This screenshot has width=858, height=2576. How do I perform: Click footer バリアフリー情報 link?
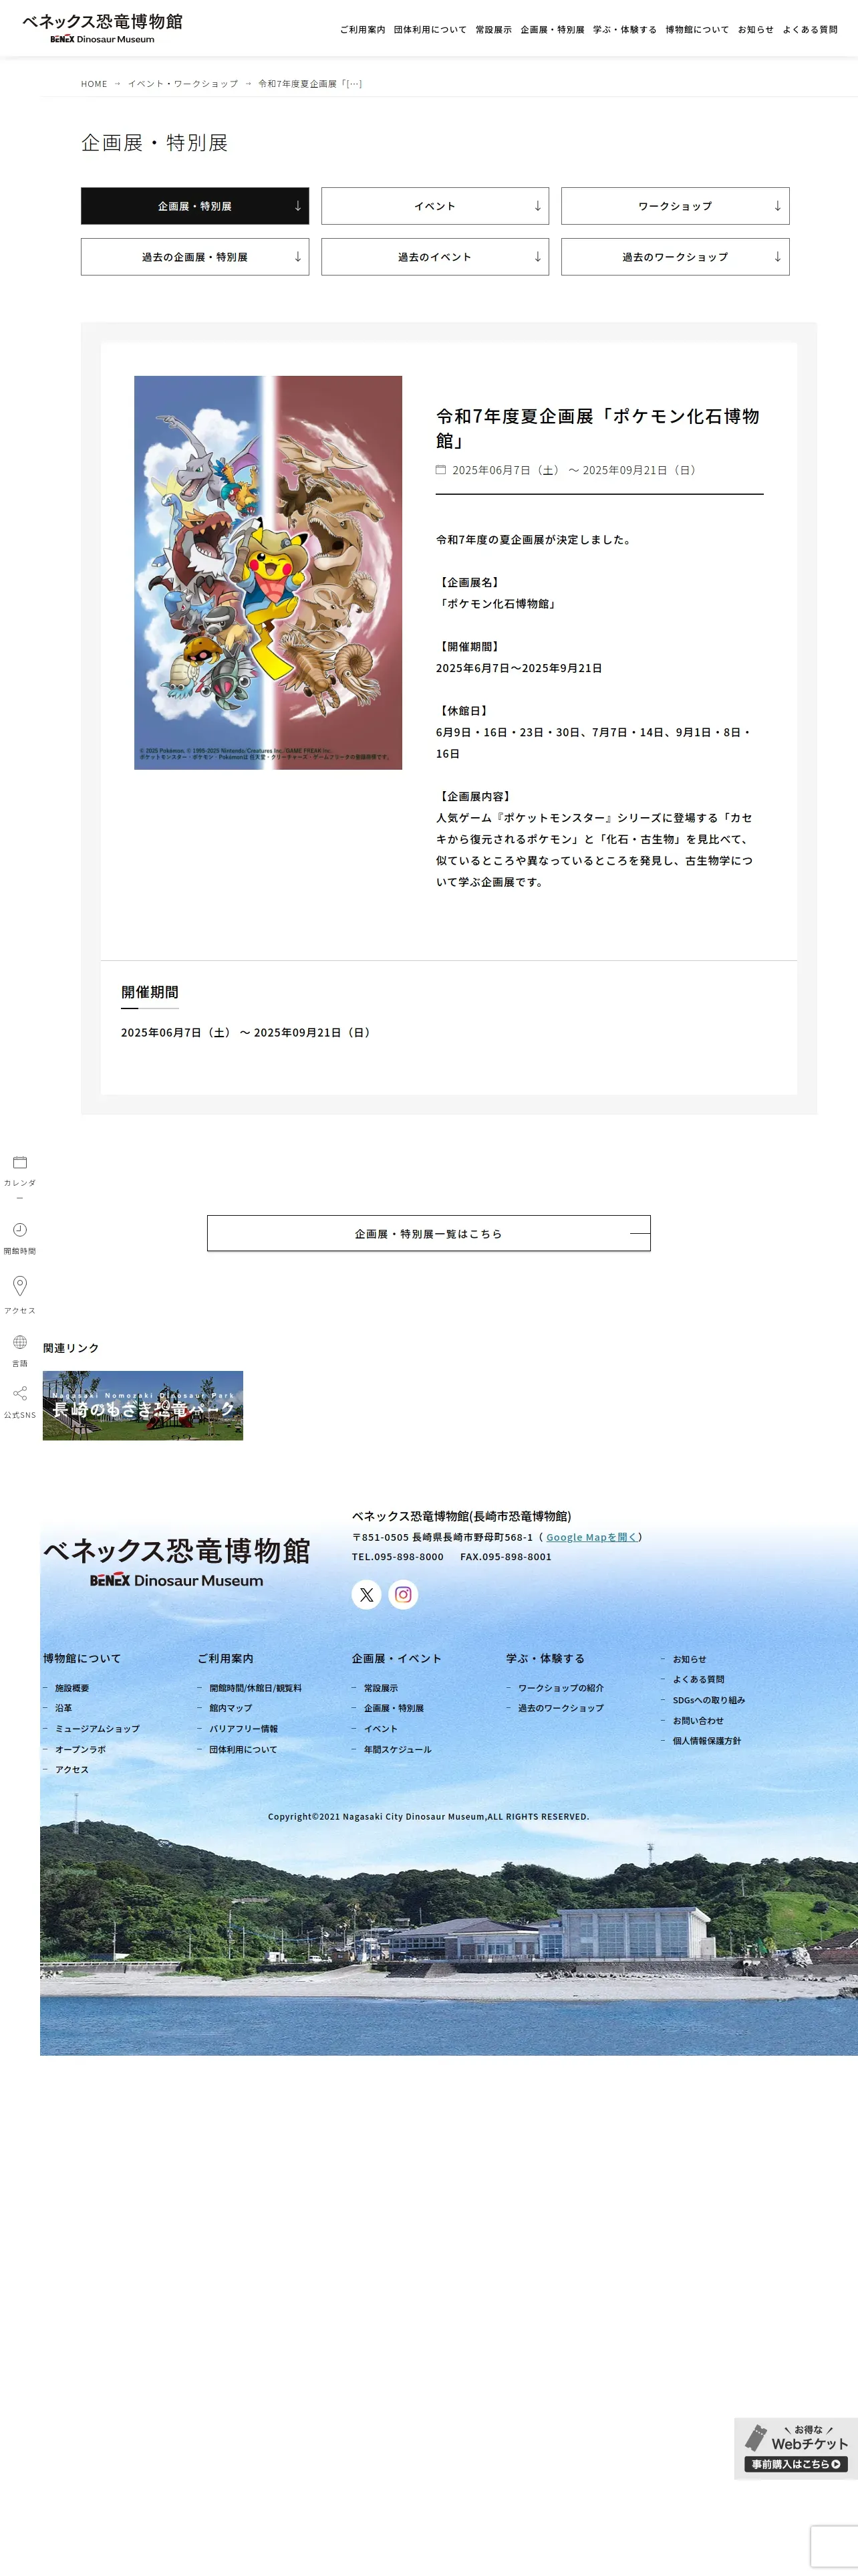pyautogui.click(x=244, y=1729)
